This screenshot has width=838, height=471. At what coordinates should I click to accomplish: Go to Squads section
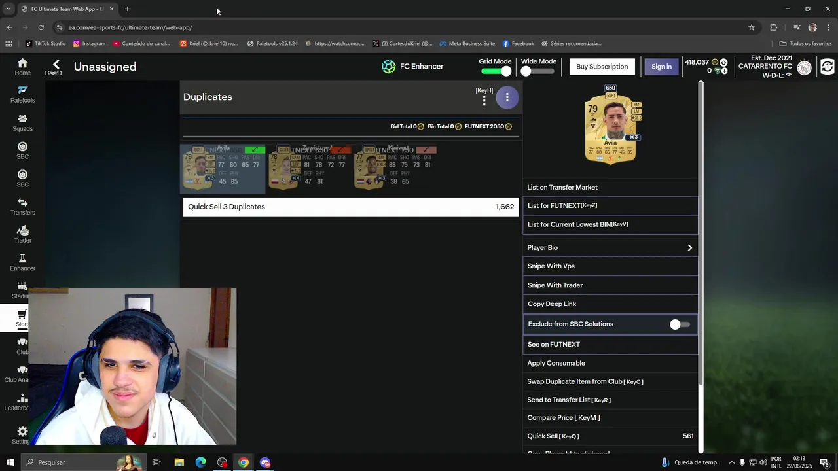click(x=22, y=122)
